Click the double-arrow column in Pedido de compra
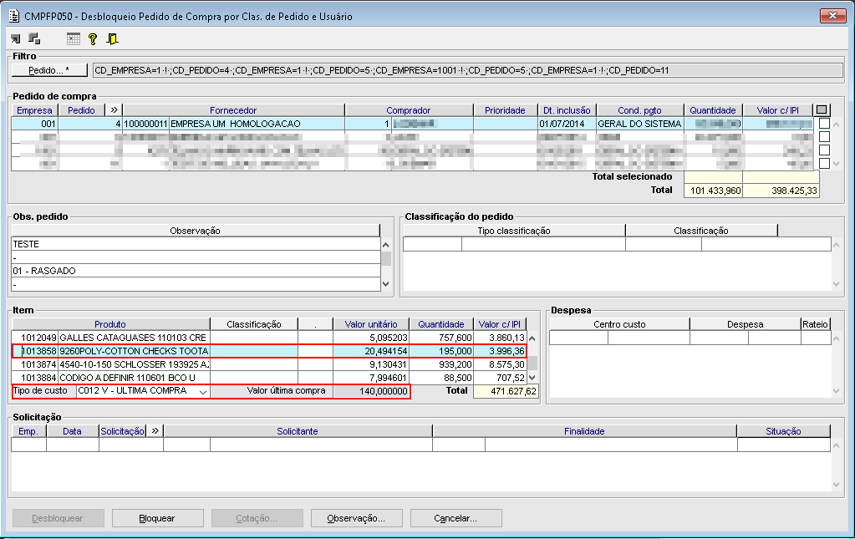The image size is (855, 539). tap(114, 109)
